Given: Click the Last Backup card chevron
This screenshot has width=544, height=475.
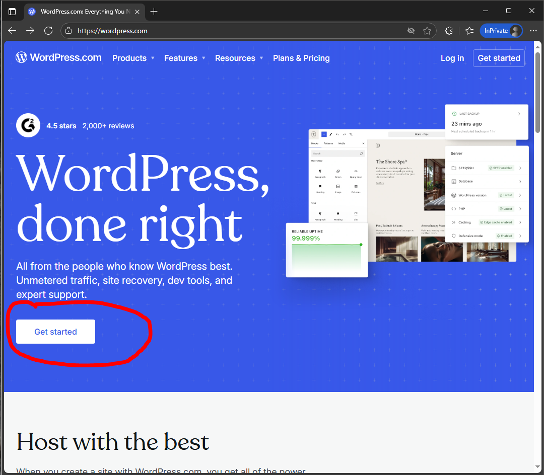Looking at the screenshot, I should point(519,114).
